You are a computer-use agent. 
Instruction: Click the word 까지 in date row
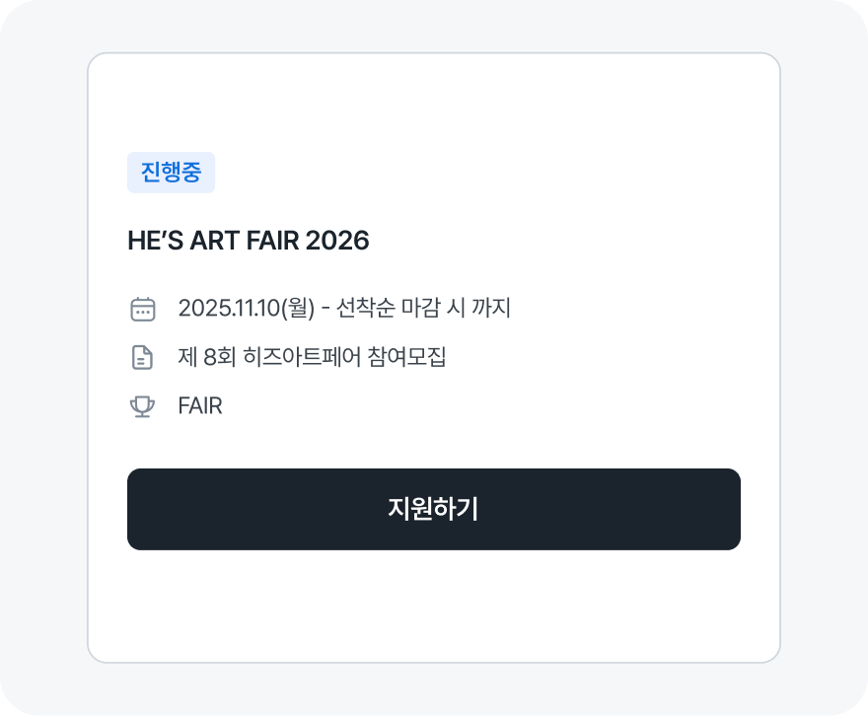[492, 308]
